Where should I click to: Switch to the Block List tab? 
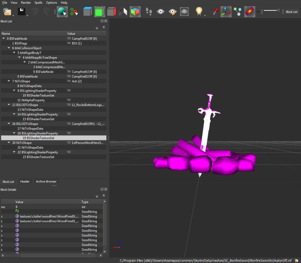(x=8, y=182)
